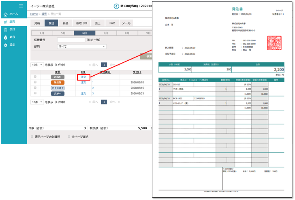Viewport: 295px width, 200px height.
Task: Check the box for the 納品済 row
Action: [x=35, y=82]
